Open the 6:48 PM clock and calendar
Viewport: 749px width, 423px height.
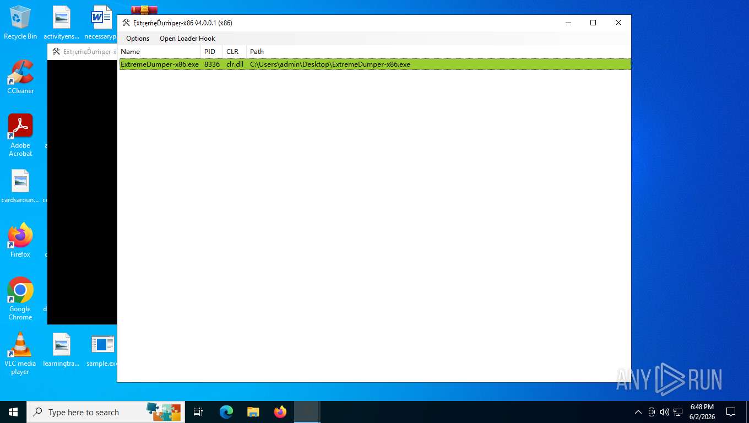702,412
